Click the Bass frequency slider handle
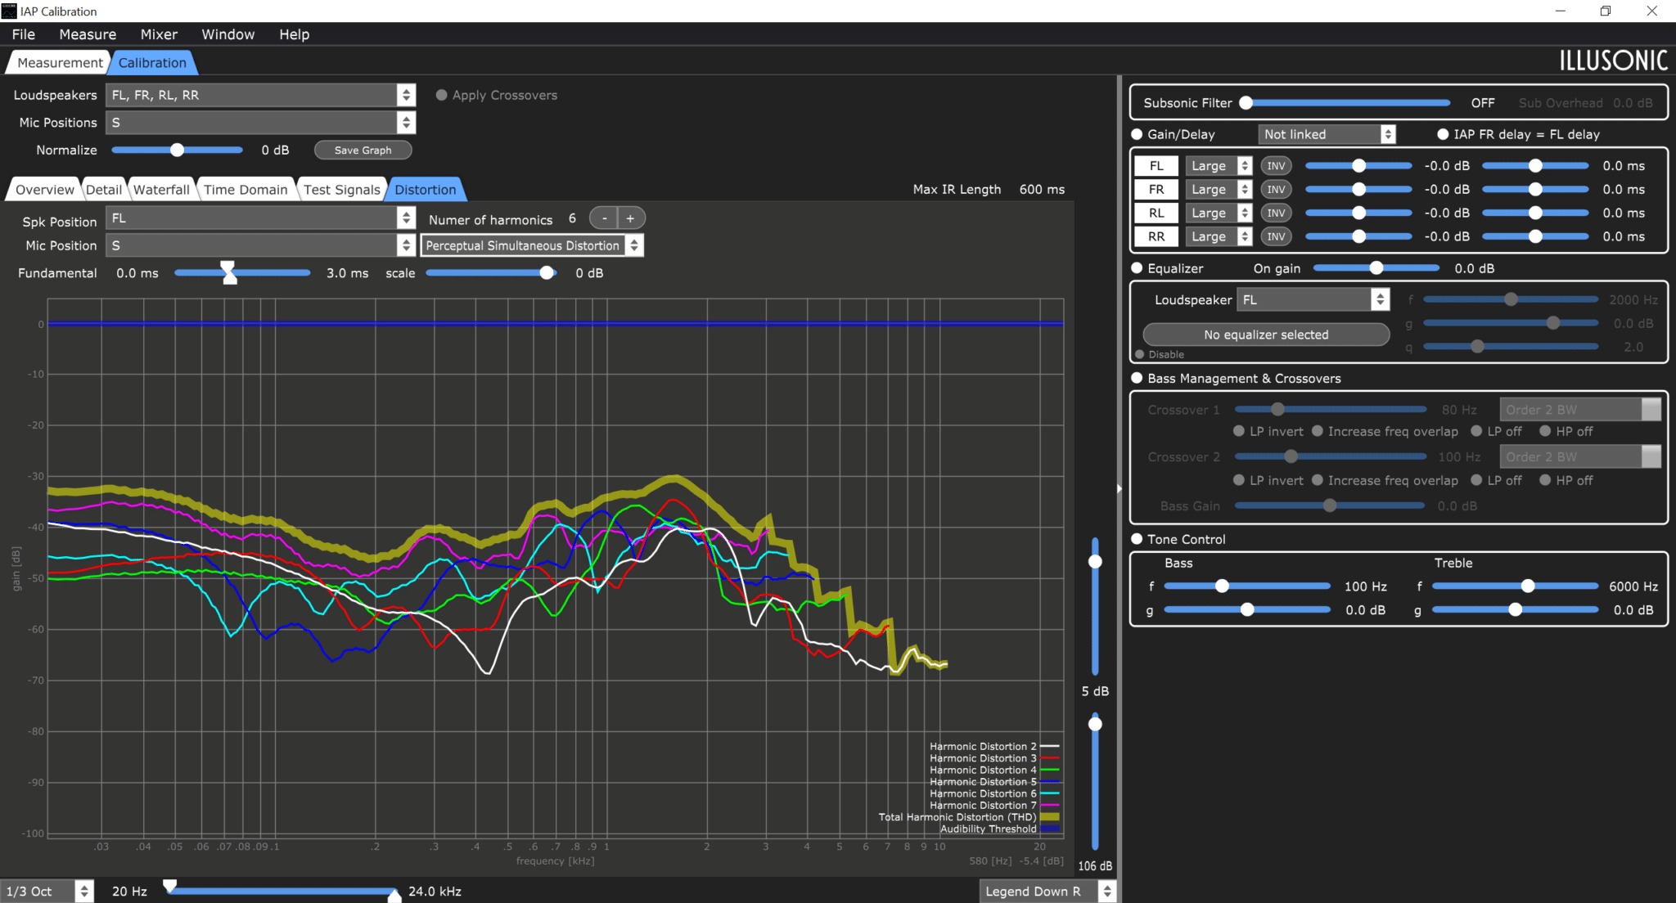The height and width of the screenshot is (903, 1676). click(1222, 586)
